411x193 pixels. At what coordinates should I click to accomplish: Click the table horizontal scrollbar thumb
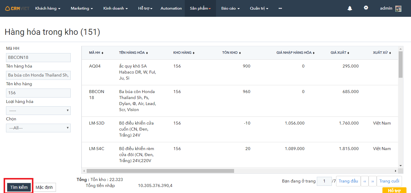click(x=160, y=171)
